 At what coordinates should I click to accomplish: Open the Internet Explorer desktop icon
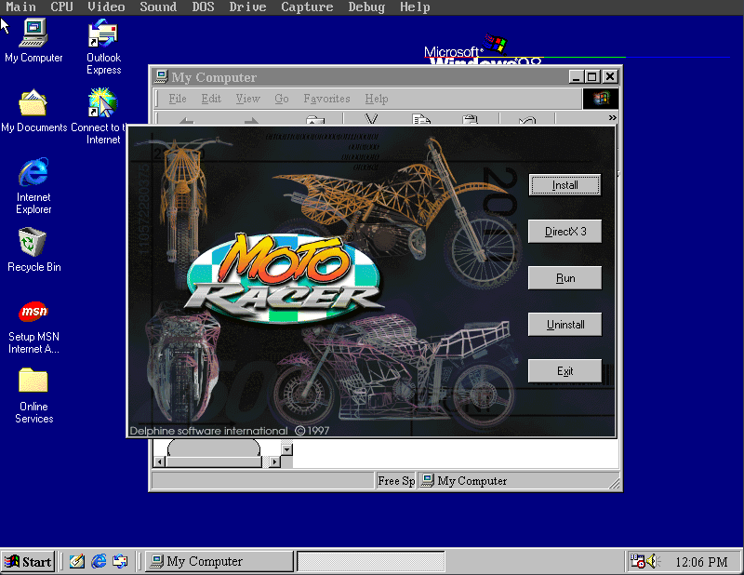coord(33,186)
